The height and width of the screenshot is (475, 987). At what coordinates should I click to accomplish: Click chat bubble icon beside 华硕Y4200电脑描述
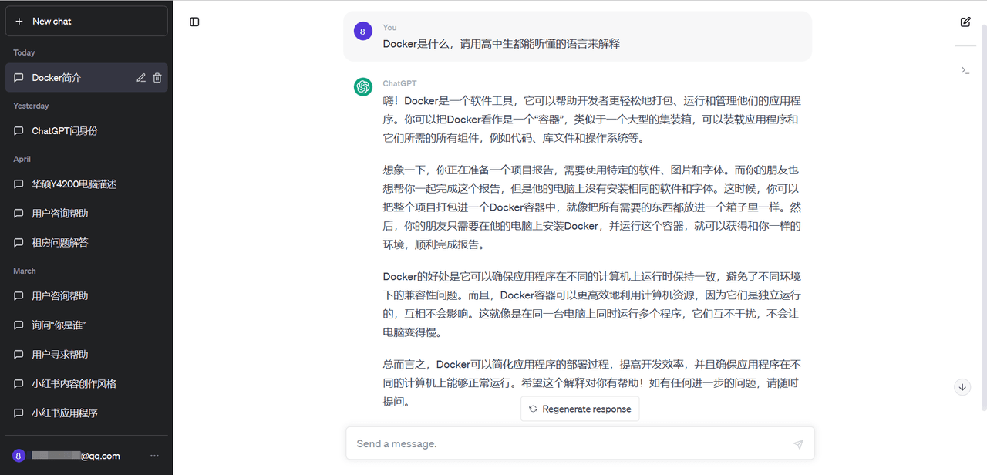tap(19, 184)
